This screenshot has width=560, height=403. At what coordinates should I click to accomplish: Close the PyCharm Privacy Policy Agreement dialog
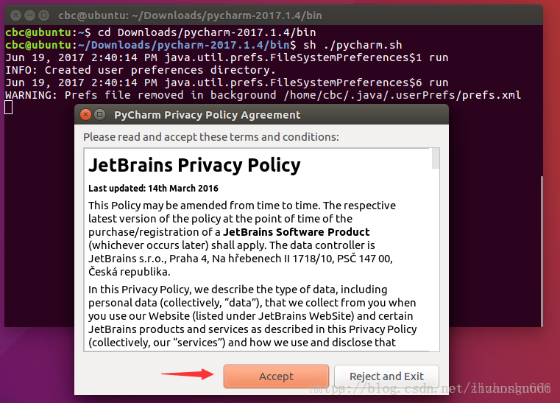(x=85, y=115)
